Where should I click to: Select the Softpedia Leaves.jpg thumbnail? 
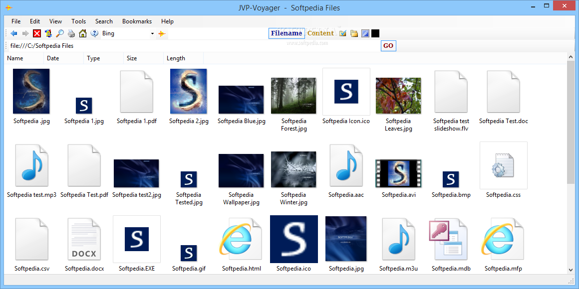pyautogui.click(x=398, y=96)
